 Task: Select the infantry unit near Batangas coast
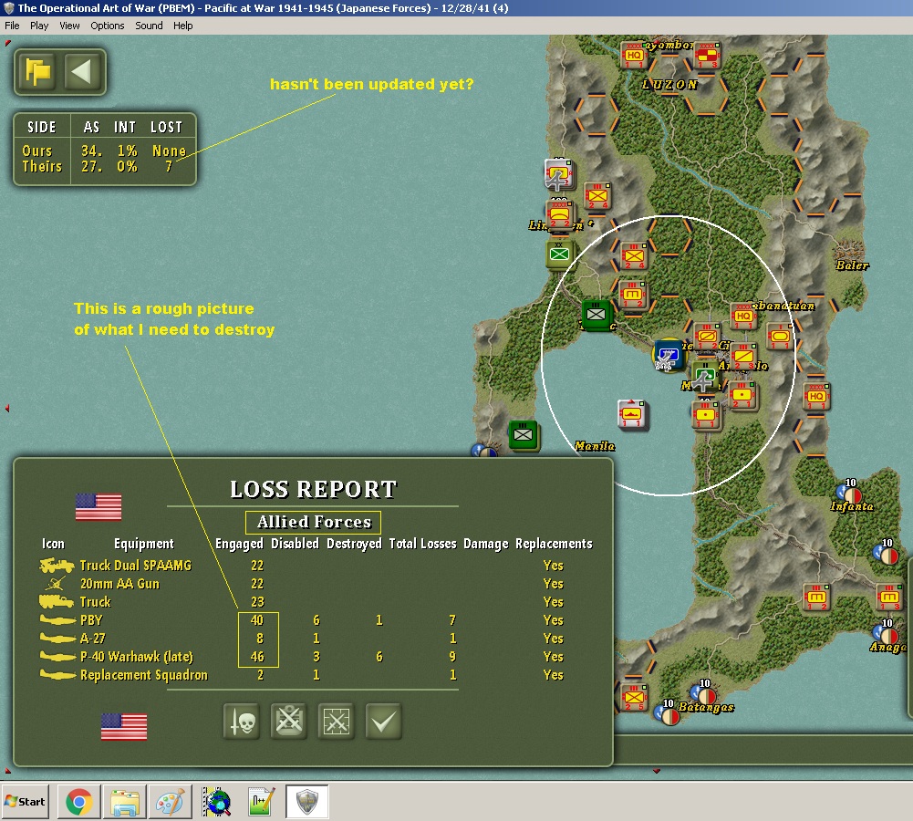coord(634,698)
